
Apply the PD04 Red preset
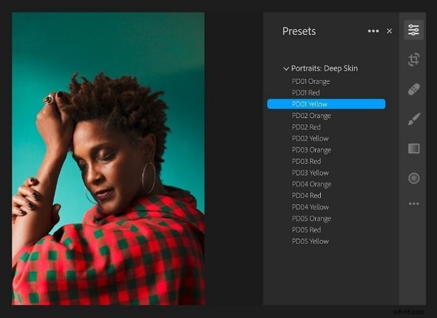coord(307,196)
